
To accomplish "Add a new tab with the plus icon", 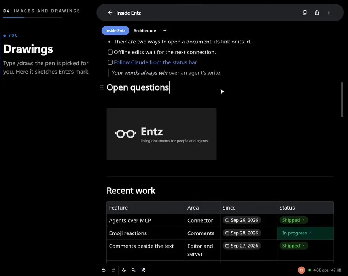I will (x=165, y=30).
